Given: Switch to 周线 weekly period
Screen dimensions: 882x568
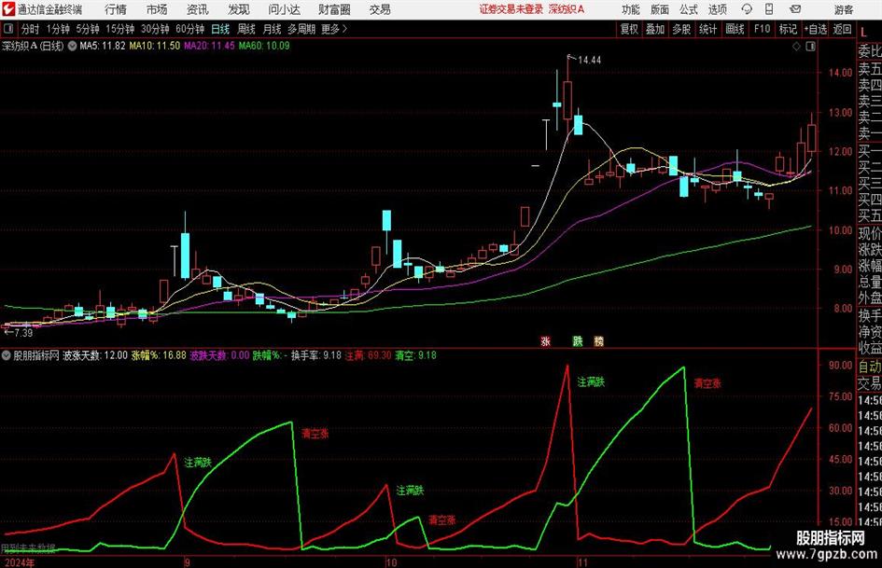Looking at the screenshot, I should click(x=245, y=29).
